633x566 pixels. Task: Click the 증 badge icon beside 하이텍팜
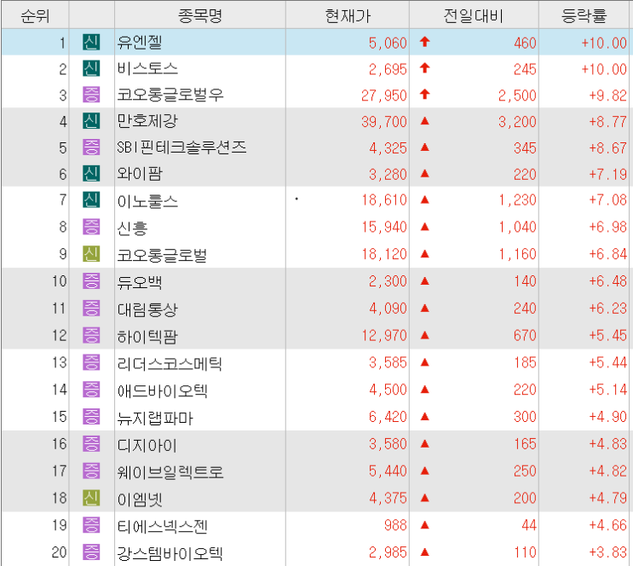point(91,335)
